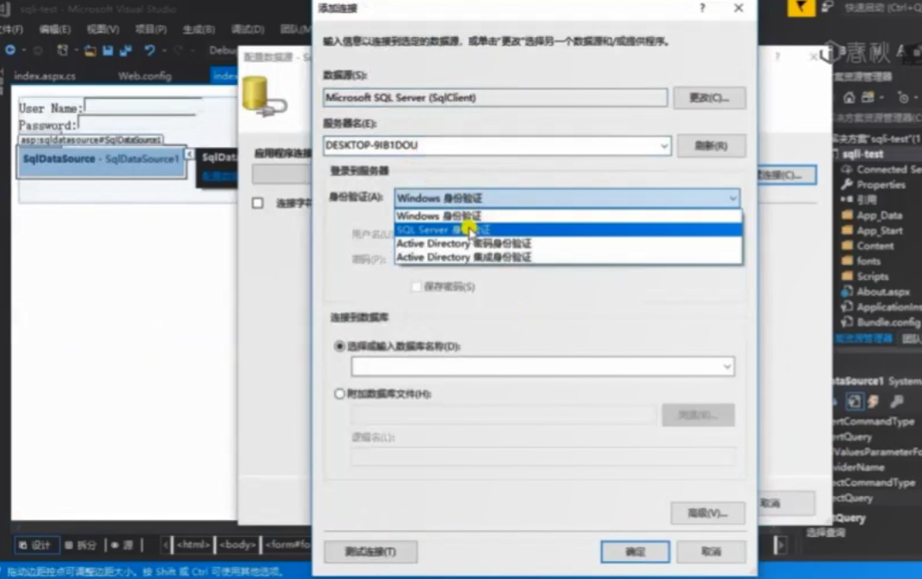Choose Active Directory password authentication option
This screenshot has width=922, height=579.
568,243
